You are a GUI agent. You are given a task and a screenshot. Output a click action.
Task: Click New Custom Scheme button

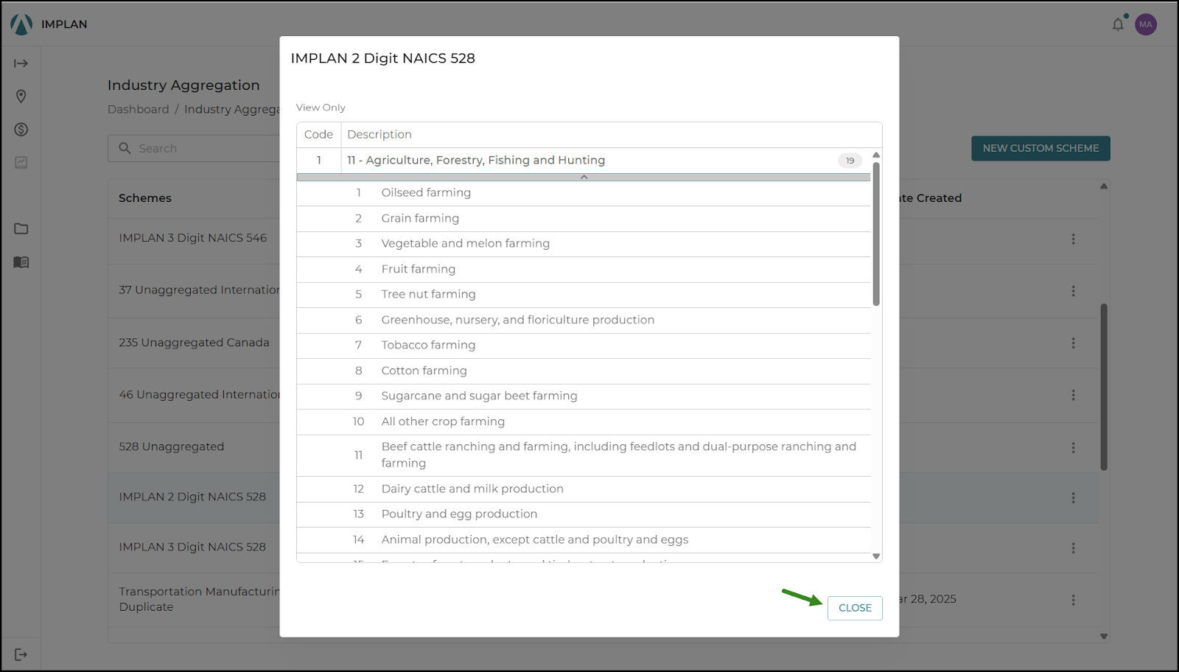tap(1040, 148)
